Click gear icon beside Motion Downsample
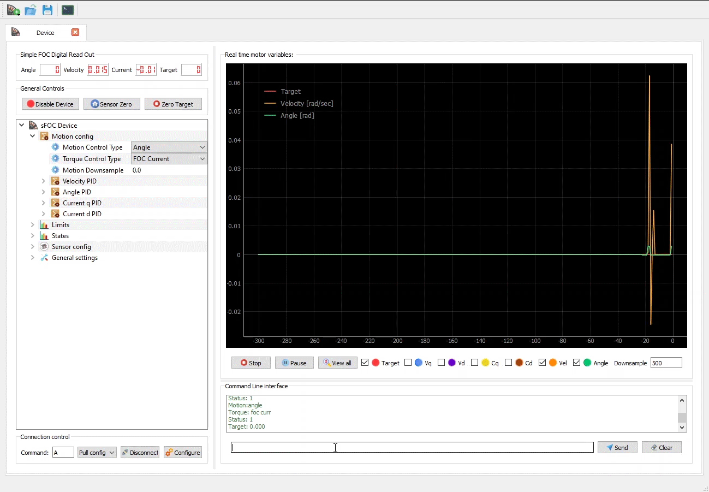 55,170
